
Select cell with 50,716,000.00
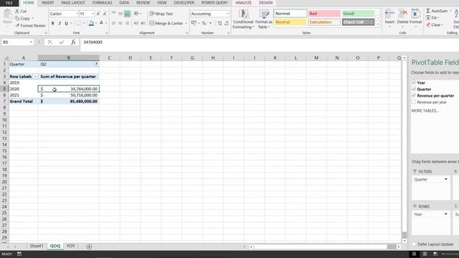pos(69,95)
